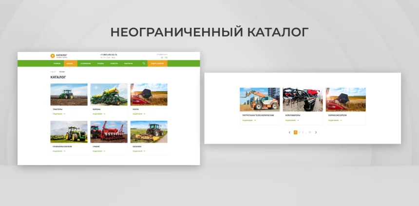This screenshot has height=206, width=419.
Task: Click Подробнее link under Тракторы
Action: point(58,114)
